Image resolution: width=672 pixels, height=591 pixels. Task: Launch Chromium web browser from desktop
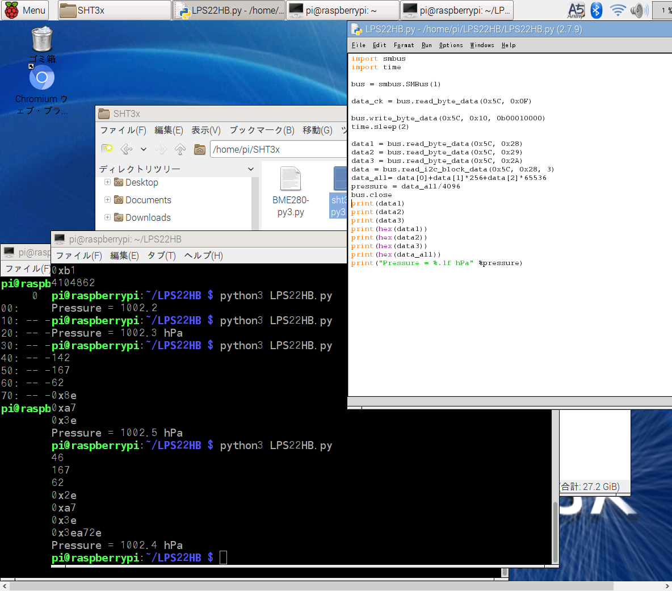(42, 78)
